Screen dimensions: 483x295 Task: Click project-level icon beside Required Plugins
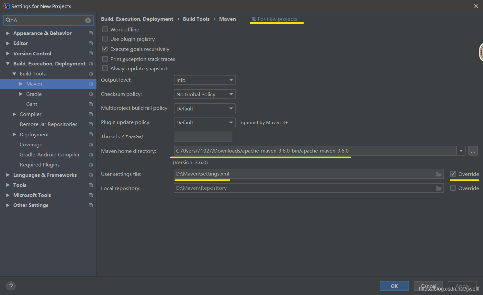91,165
